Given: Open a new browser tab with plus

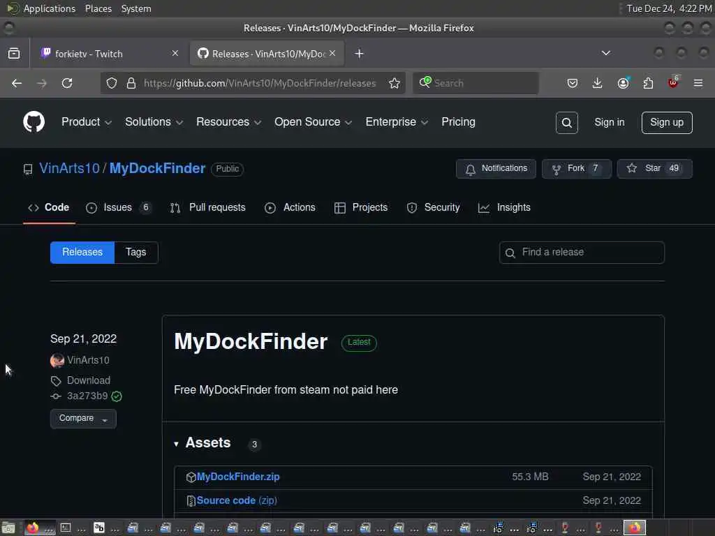Looking at the screenshot, I should (x=360, y=54).
